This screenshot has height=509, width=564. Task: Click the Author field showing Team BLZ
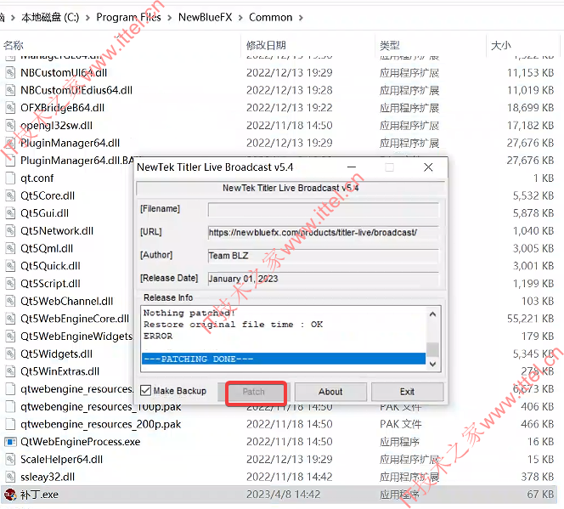[x=323, y=256]
